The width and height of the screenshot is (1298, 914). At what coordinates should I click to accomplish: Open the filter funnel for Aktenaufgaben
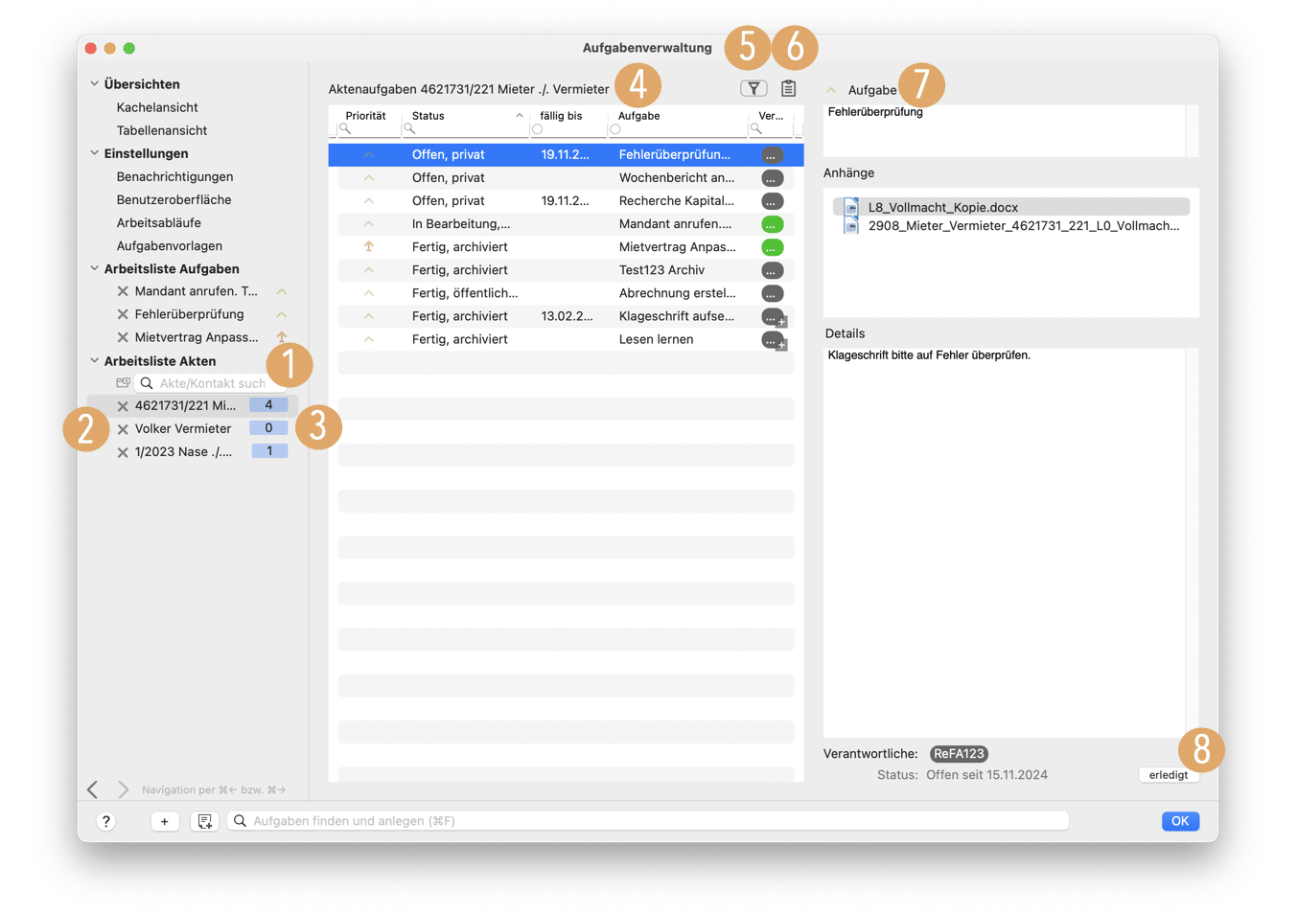coord(753,89)
